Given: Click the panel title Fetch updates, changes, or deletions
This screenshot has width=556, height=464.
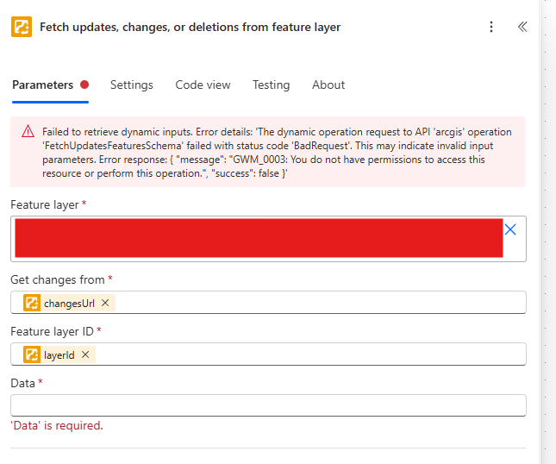Looking at the screenshot, I should (190, 27).
